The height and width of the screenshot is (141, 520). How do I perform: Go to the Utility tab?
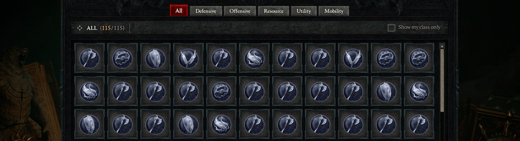tap(304, 11)
